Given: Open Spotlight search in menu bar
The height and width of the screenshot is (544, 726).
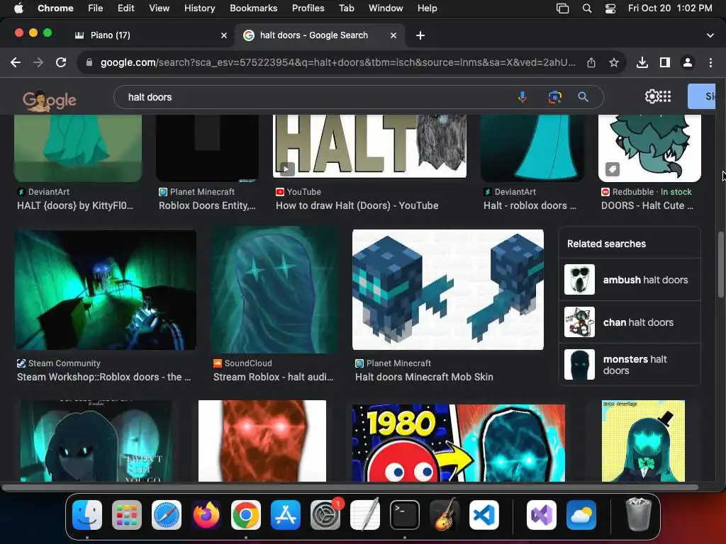Looking at the screenshot, I should pos(586,8).
